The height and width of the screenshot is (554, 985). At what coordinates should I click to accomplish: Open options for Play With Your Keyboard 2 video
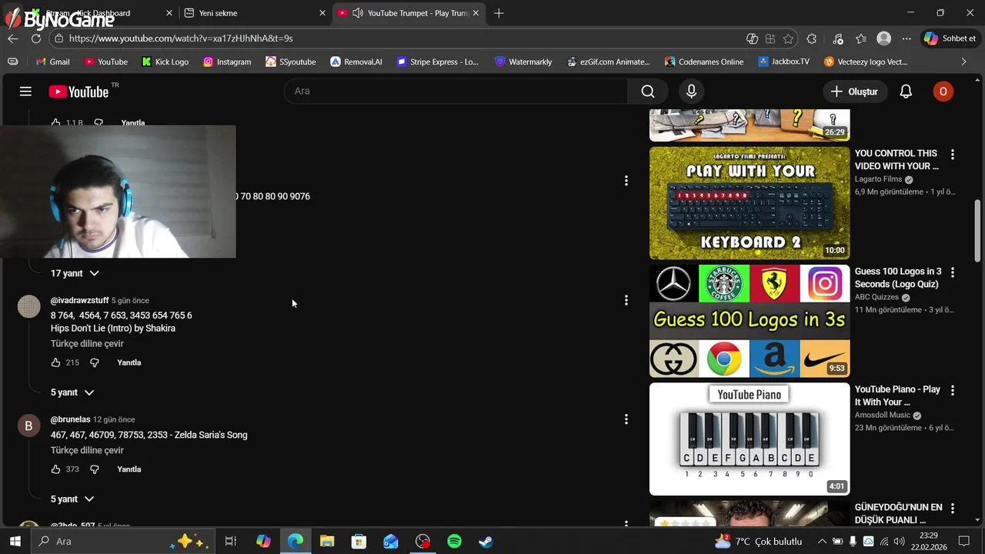pos(952,155)
